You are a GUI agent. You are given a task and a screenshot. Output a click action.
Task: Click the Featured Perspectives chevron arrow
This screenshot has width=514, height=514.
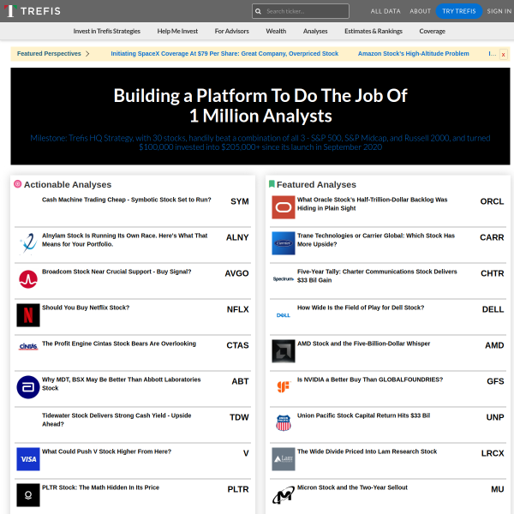(x=87, y=53)
